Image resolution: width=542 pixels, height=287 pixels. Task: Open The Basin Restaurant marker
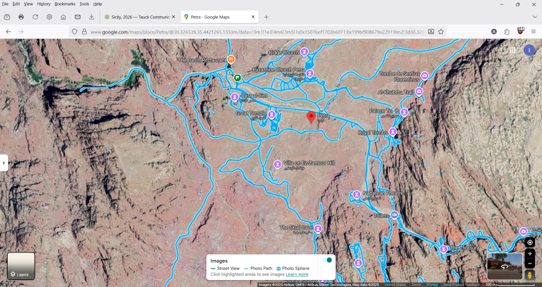coord(231,59)
